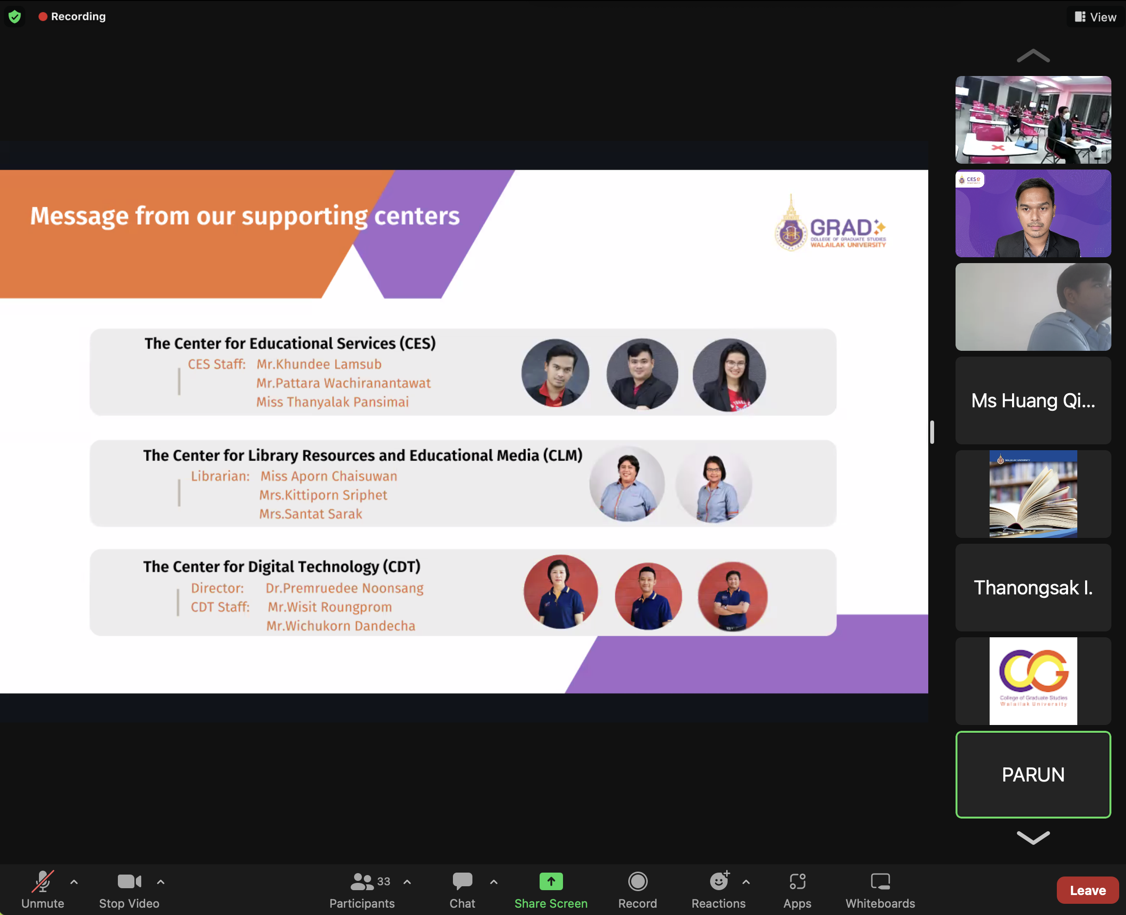Screen dimensions: 1126x915
Task: Select the PARUN participant tile
Action: click(x=1033, y=774)
